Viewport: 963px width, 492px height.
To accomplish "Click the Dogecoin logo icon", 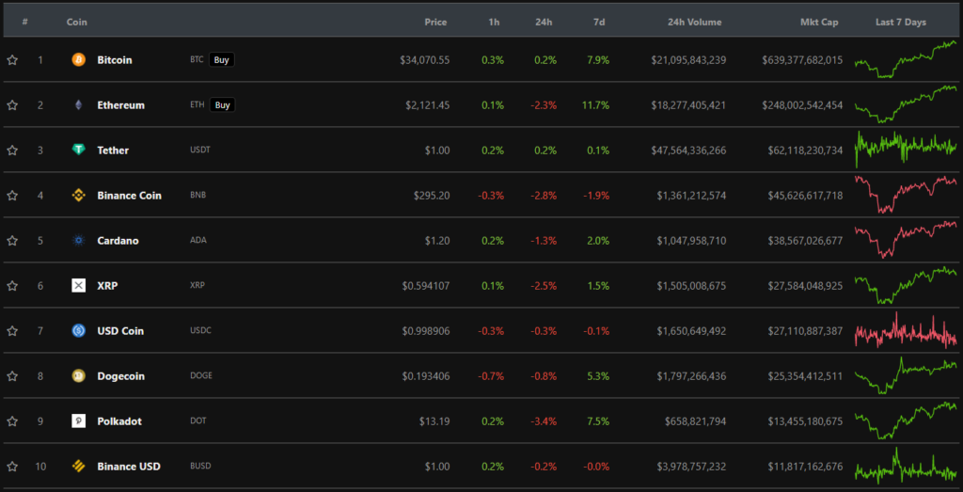I will [79, 376].
